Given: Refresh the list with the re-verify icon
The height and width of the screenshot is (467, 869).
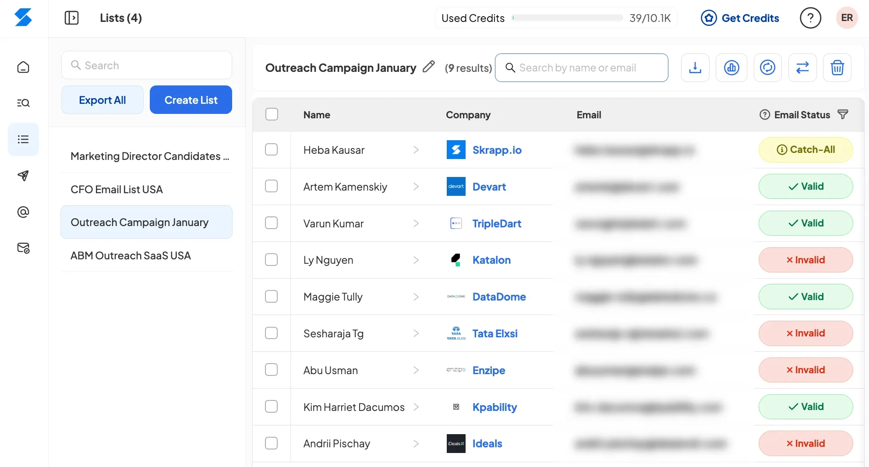Looking at the screenshot, I should point(767,67).
